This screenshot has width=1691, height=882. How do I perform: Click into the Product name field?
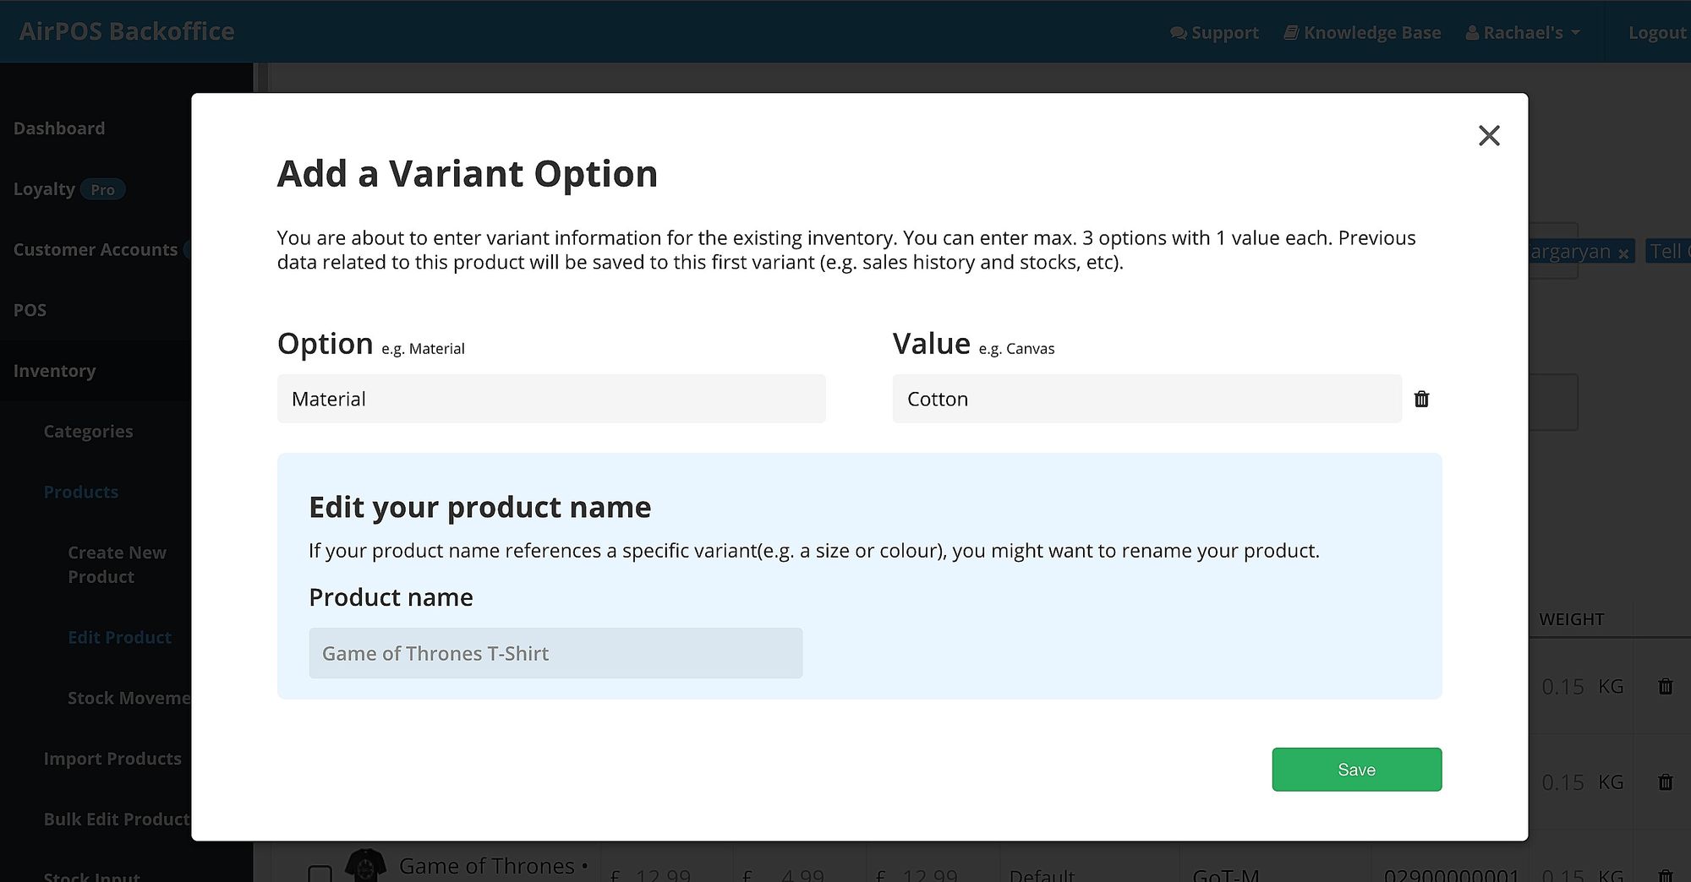coord(555,653)
